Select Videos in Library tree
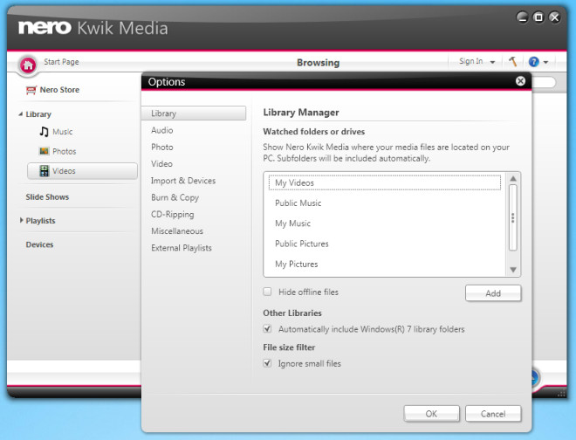Screen dimensions: 576x440 (x=82, y=171)
